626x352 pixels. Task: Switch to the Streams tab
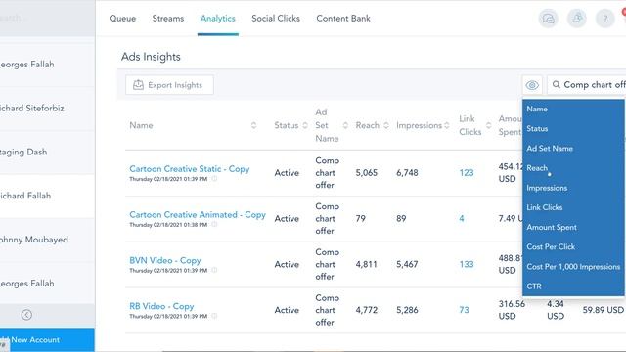click(167, 19)
